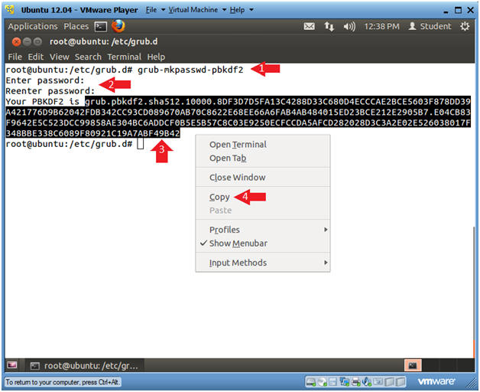Open VMware Virtual Machine dropdown menu

(x=197, y=10)
